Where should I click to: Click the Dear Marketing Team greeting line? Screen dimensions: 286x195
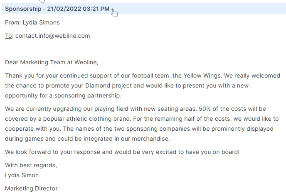52,62
